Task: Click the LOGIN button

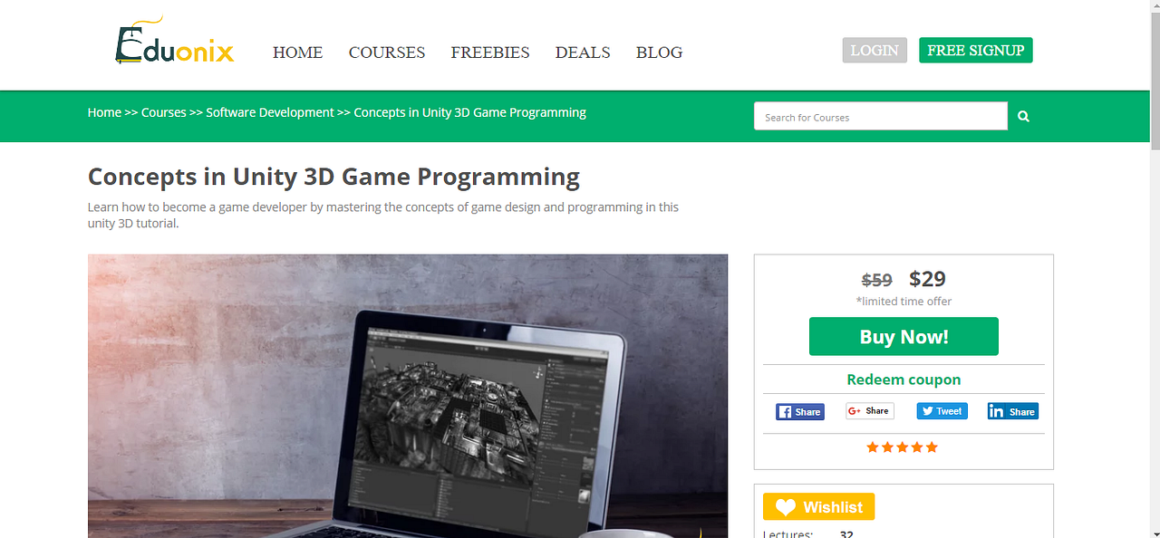Action: pos(874,50)
